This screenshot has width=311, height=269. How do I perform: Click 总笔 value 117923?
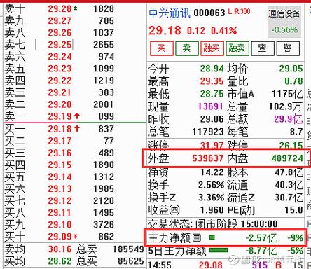[x=208, y=132]
